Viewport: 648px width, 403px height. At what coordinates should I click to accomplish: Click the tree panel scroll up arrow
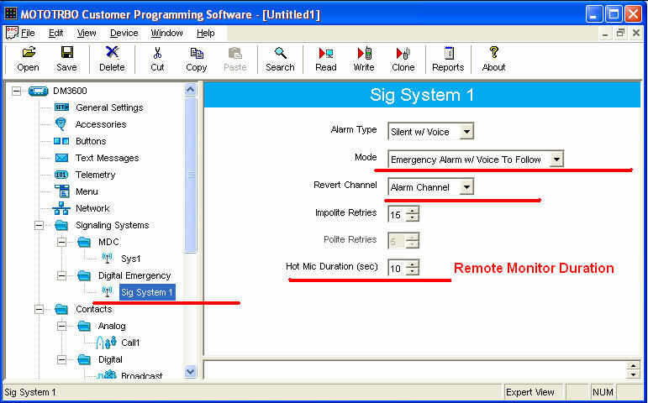(x=191, y=90)
